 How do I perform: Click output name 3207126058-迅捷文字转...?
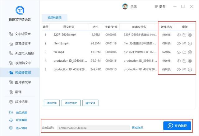[x=141, y=35]
